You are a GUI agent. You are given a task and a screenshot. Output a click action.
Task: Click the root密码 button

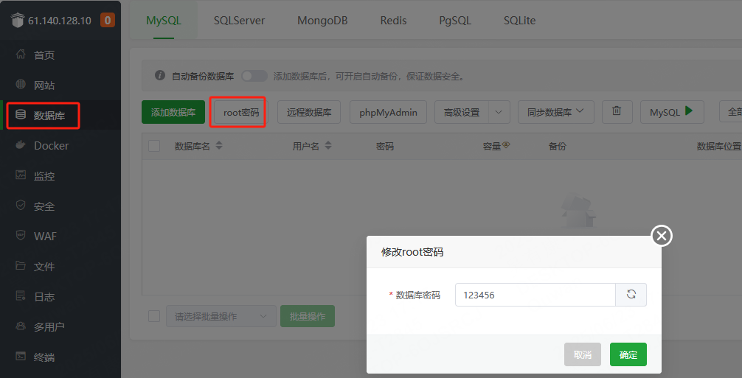coord(241,112)
